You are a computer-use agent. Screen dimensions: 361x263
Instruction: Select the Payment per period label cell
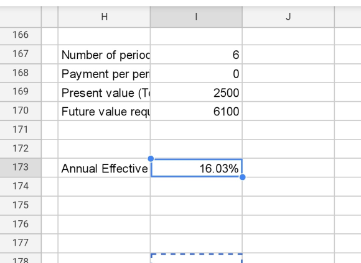click(104, 73)
